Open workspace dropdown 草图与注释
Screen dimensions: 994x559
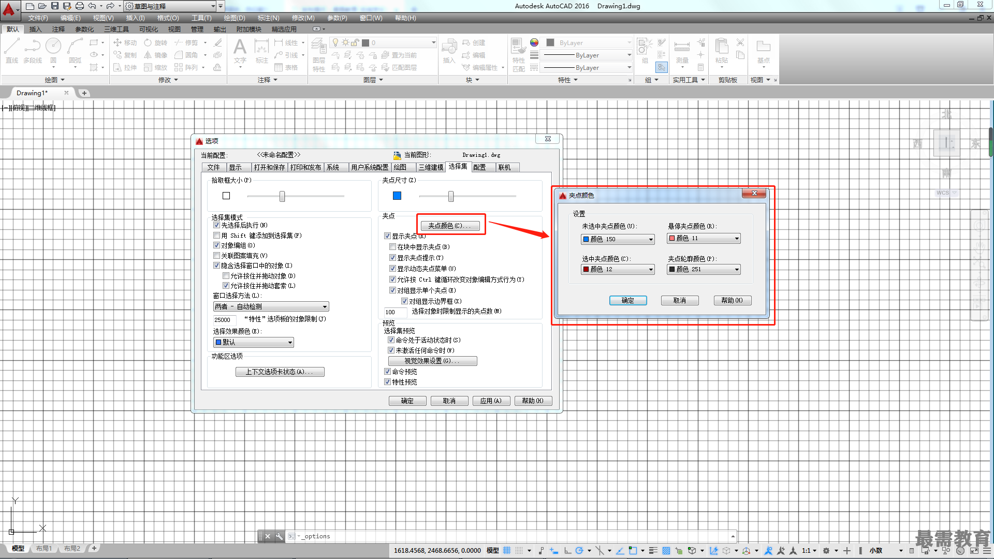pos(170,6)
